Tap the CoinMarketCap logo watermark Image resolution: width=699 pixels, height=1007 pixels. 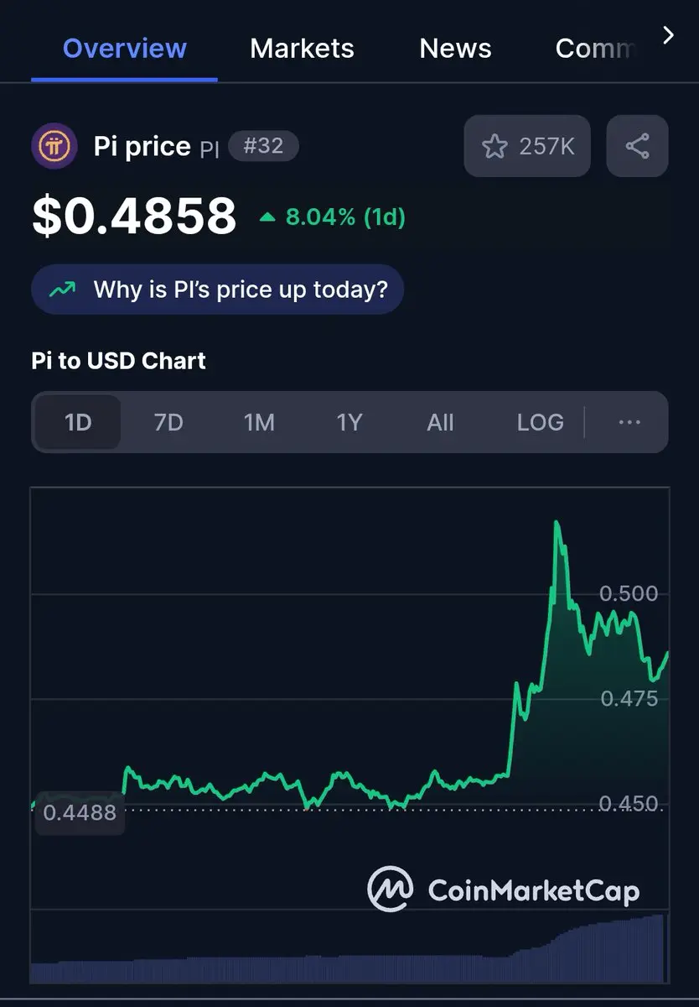503,889
